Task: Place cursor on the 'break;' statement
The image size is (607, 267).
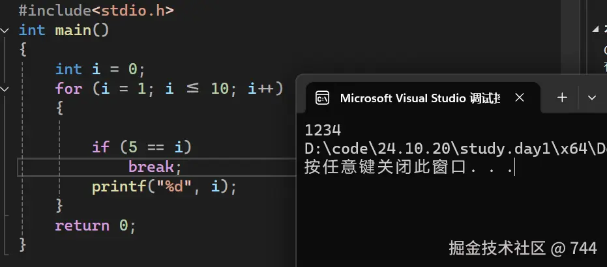Action: click(x=155, y=167)
